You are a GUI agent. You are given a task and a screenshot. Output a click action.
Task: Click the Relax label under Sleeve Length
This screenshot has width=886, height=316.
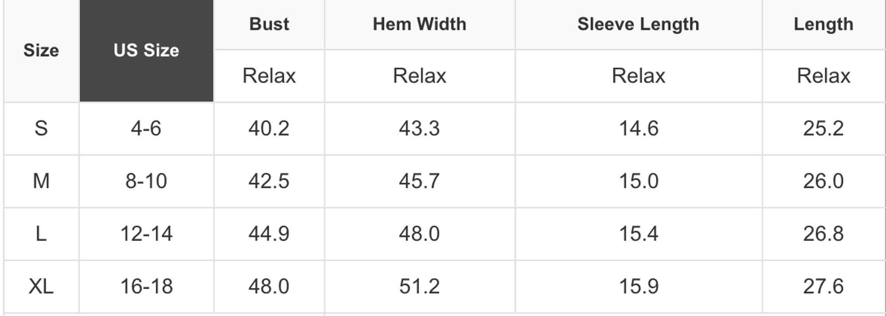tap(638, 76)
